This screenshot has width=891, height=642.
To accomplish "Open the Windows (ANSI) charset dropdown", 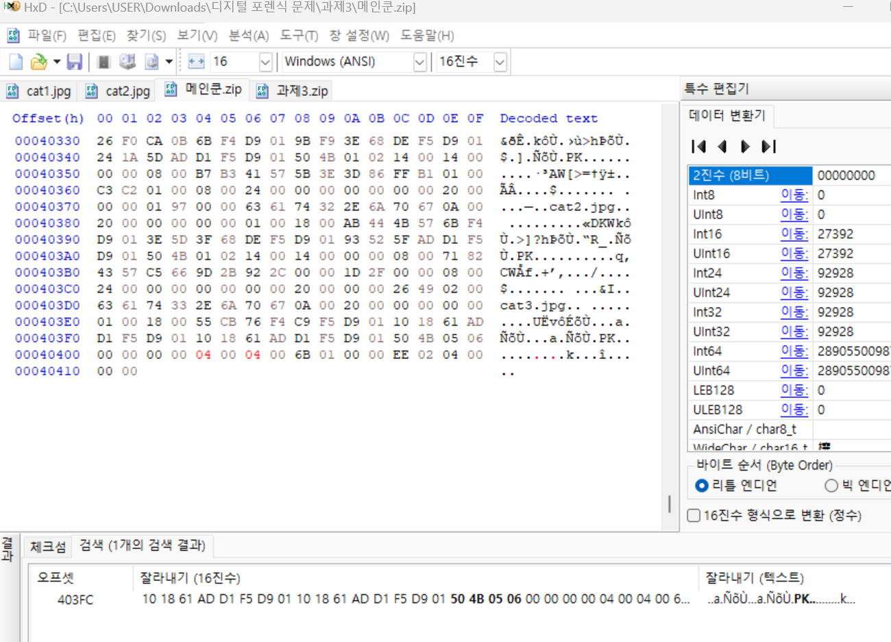I will (419, 62).
